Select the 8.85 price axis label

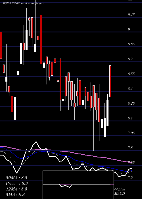click(131, 44)
